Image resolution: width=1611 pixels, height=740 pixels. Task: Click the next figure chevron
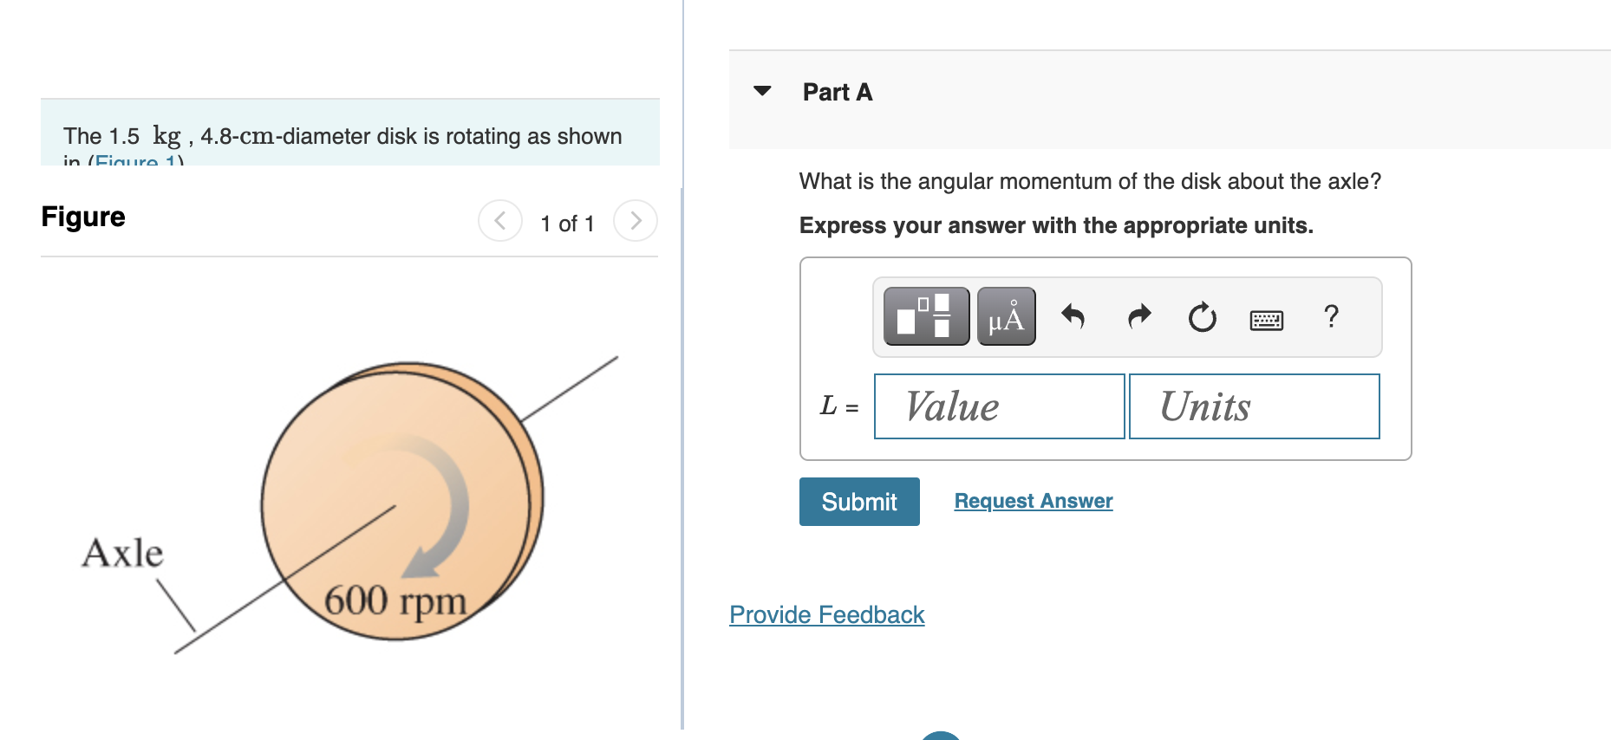point(636,221)
